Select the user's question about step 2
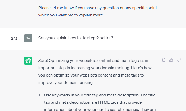The height and width of the screenshot is (111, 186). [76, 38]
